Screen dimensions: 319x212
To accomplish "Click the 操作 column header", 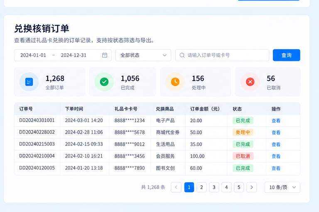I will point(276,109).
